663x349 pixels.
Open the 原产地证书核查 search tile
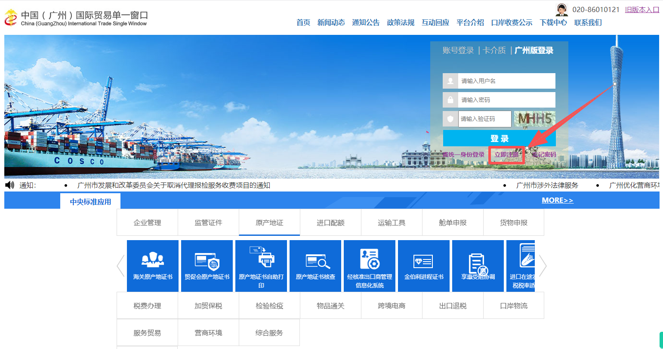(x=315, y=266)
